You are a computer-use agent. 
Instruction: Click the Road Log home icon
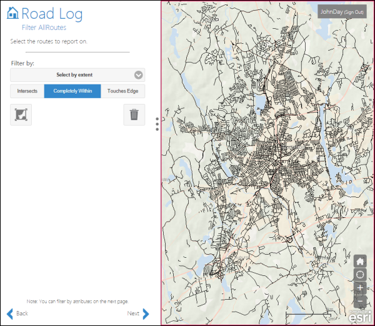(12, 14)
